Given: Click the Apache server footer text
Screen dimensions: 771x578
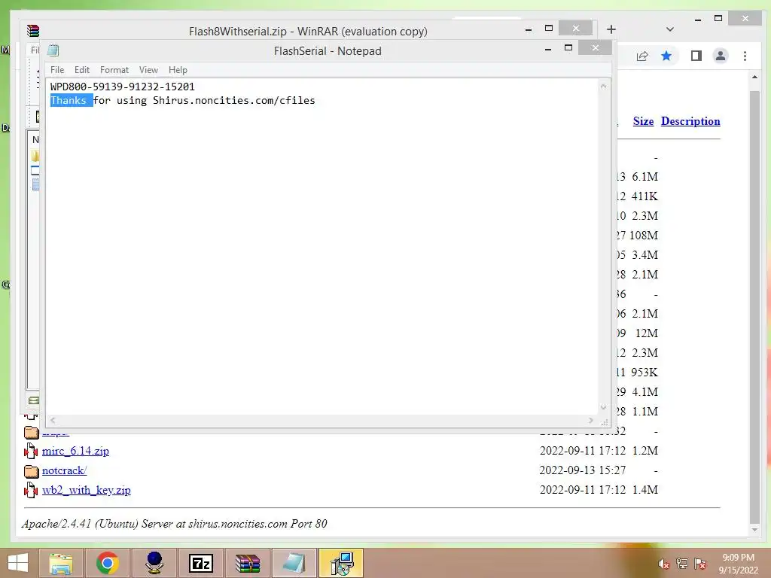Looking at the screenshot, I should pyautogui.click(x=174, y=524).
